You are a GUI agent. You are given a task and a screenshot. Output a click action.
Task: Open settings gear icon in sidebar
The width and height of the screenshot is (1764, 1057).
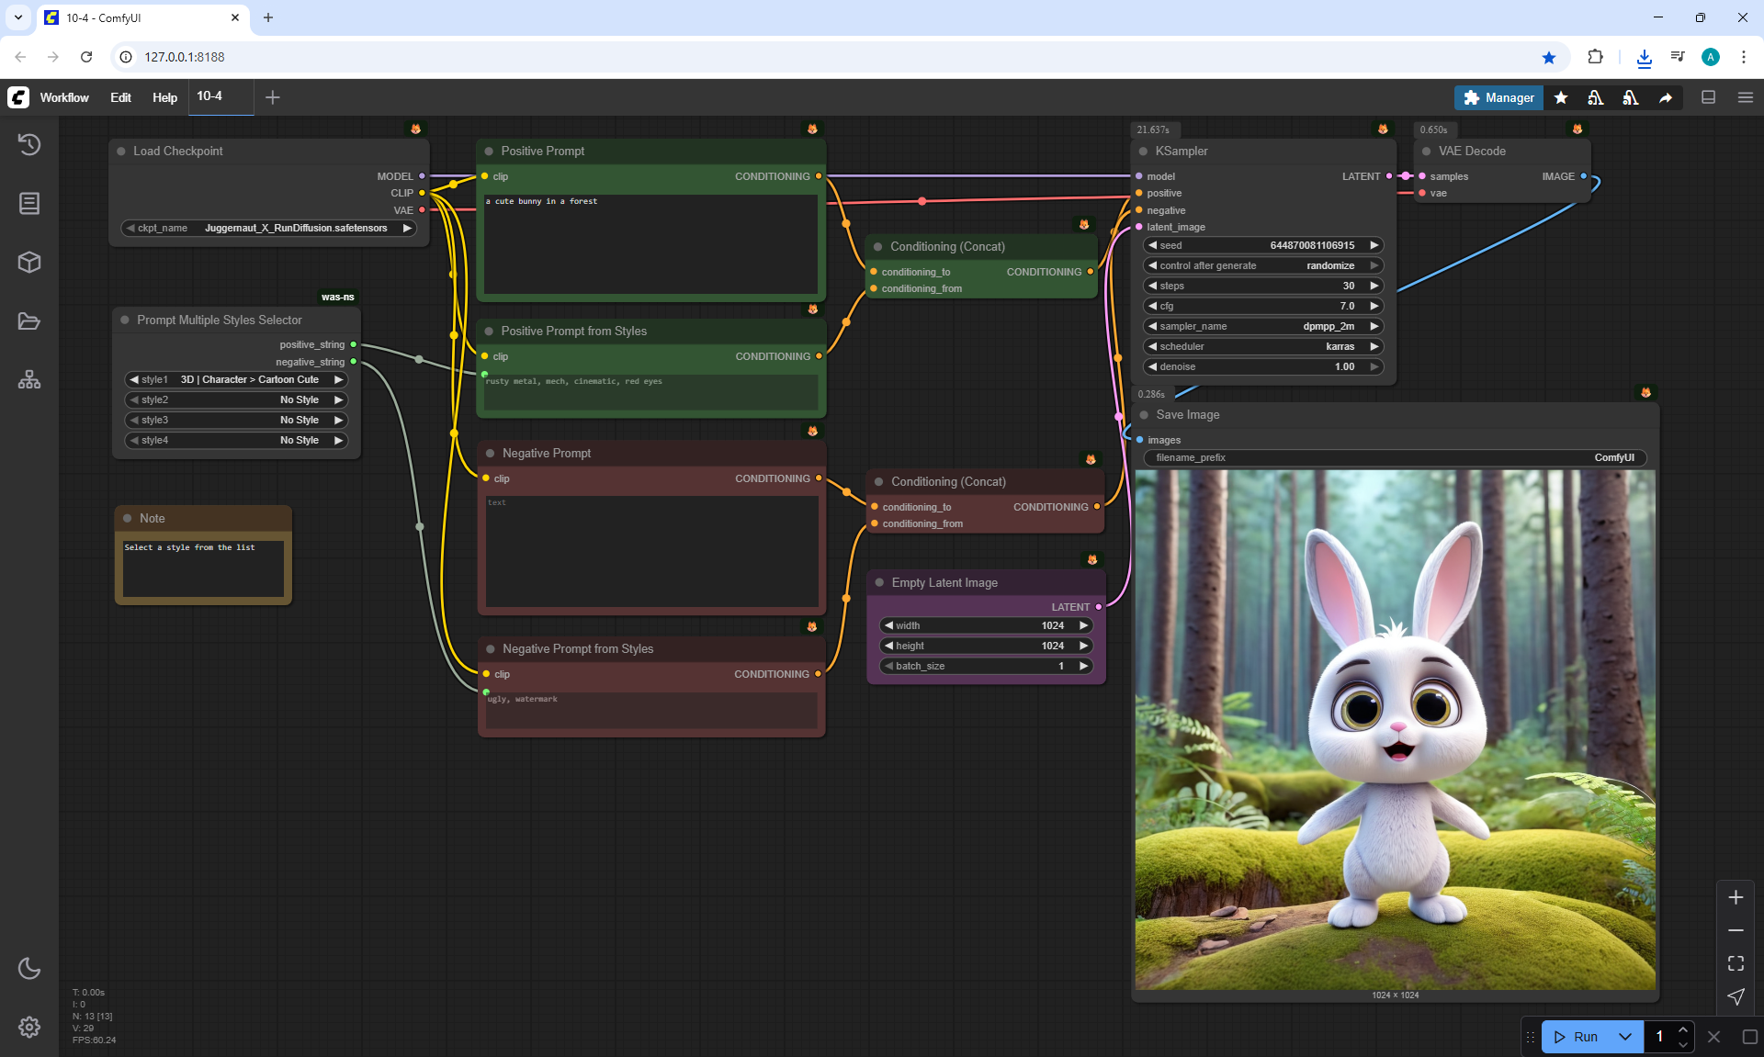pyautogui.click(x=29, y=1027)
